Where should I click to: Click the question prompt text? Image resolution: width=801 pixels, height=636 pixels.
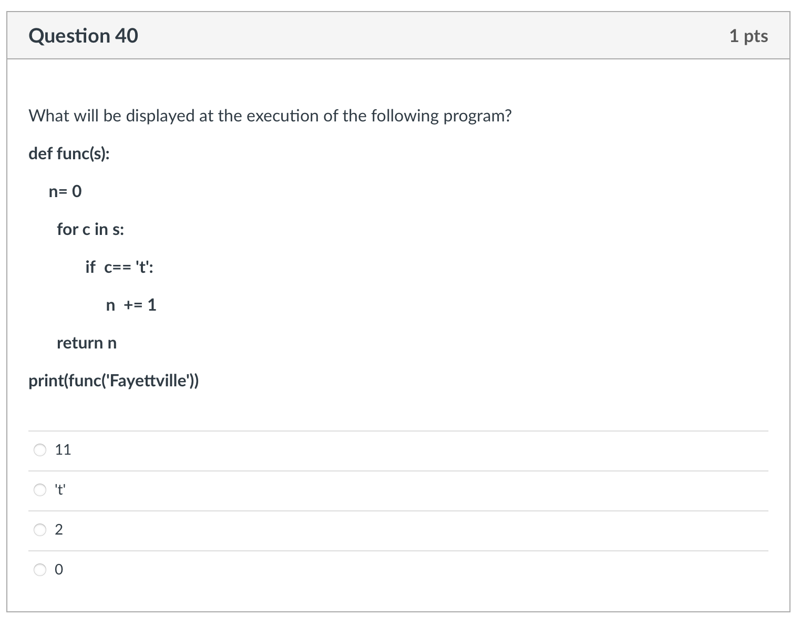(270, 116)
